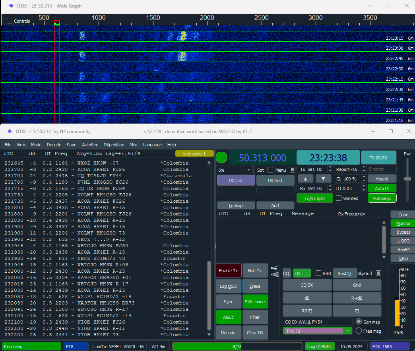Click the empty DX Grid input field

[x=275, y=190]
